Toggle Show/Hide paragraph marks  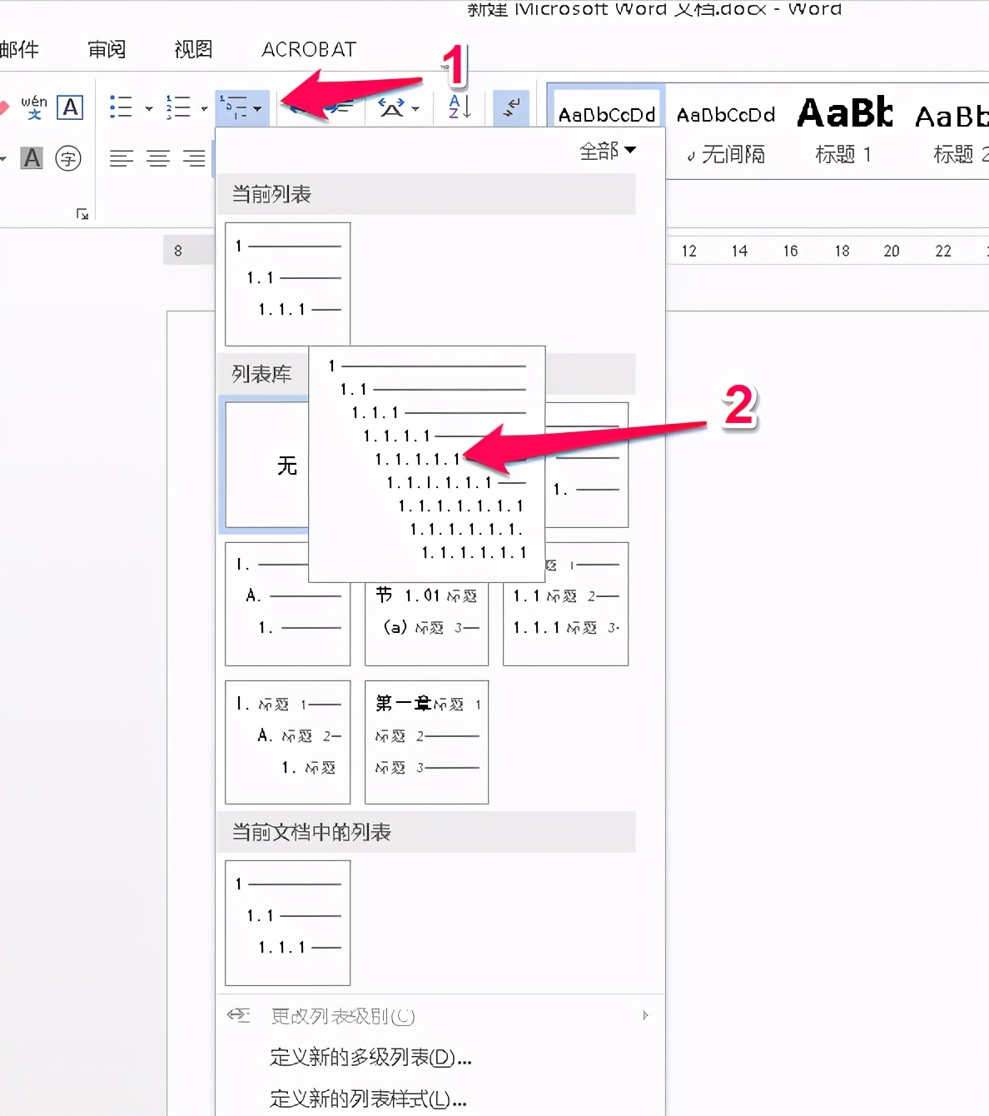(x=511, y=108)
